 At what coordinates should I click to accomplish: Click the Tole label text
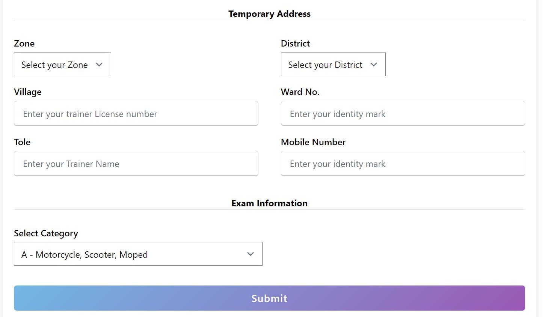pyautogui.click(x=22, y=142)
